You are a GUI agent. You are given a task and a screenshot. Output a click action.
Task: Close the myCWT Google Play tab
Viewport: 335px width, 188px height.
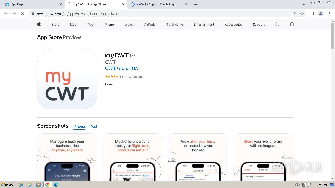coord(186,4)
